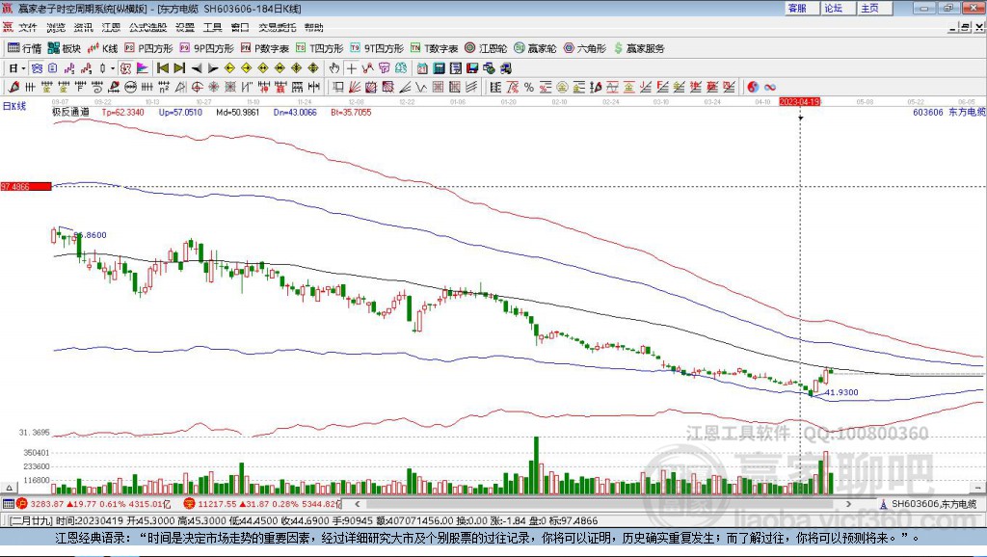Image resolution: width=987 pixels, height=557 pixels.
Task: Open the 赢家轮 wheel tool
Action: (x=535, y=47)
